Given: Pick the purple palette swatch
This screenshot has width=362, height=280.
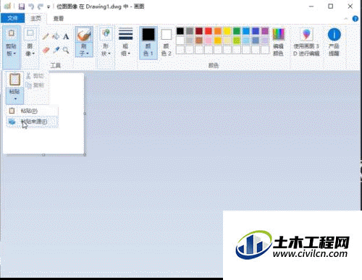Looking at the screenshot, I should (265, 31).
